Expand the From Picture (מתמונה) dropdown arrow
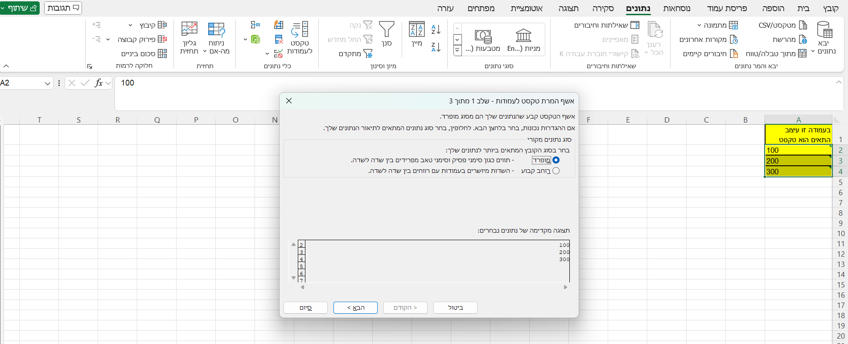This screenshot has height=344, width=848. pyautogui.click(x=699, y=25)
